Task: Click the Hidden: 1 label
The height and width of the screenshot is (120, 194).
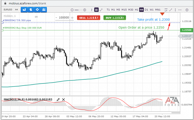Action: [10, 16]
